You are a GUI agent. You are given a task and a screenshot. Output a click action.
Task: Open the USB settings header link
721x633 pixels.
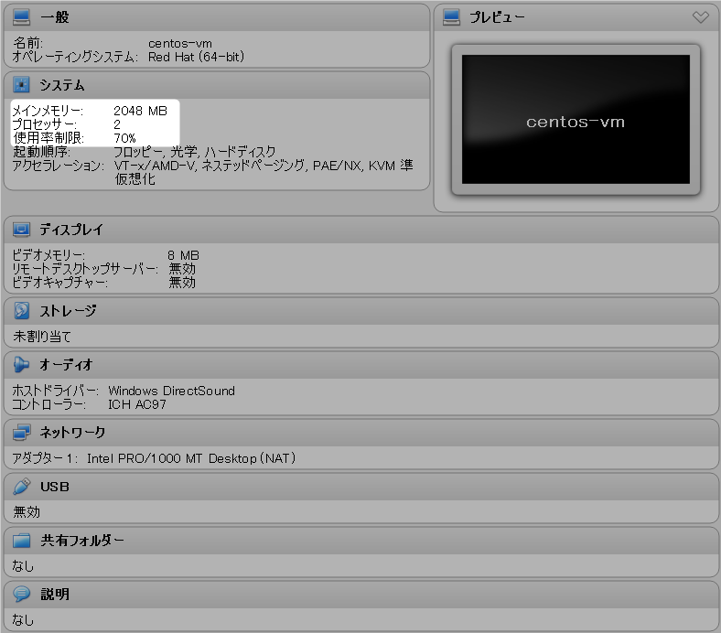55,487
